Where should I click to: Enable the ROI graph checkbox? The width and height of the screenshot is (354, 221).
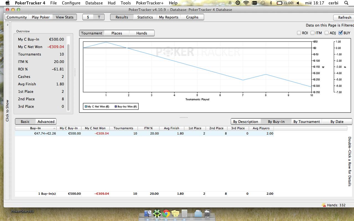(x=299, y=33)
